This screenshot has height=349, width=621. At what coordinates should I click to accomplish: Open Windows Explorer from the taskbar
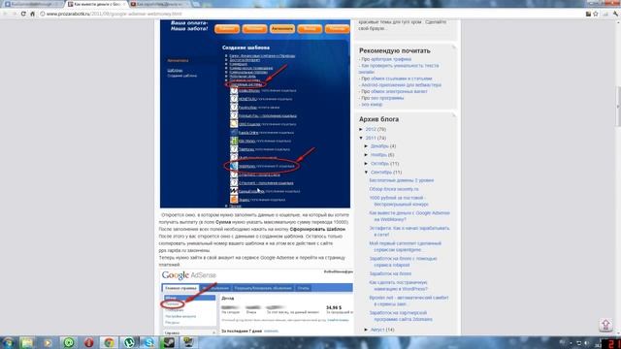point(27,342)
